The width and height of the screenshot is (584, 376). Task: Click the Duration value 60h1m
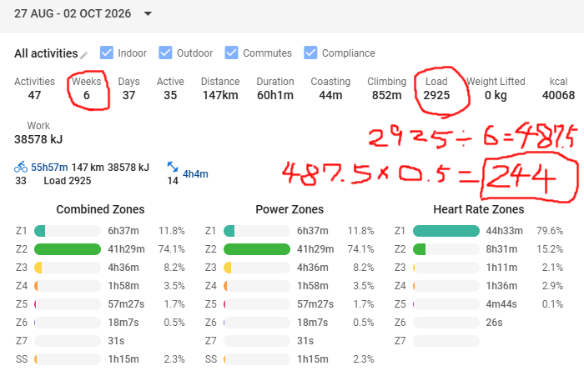[x=275, y=95]
